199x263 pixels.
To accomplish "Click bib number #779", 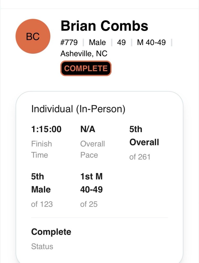I will tap(69, 42).
